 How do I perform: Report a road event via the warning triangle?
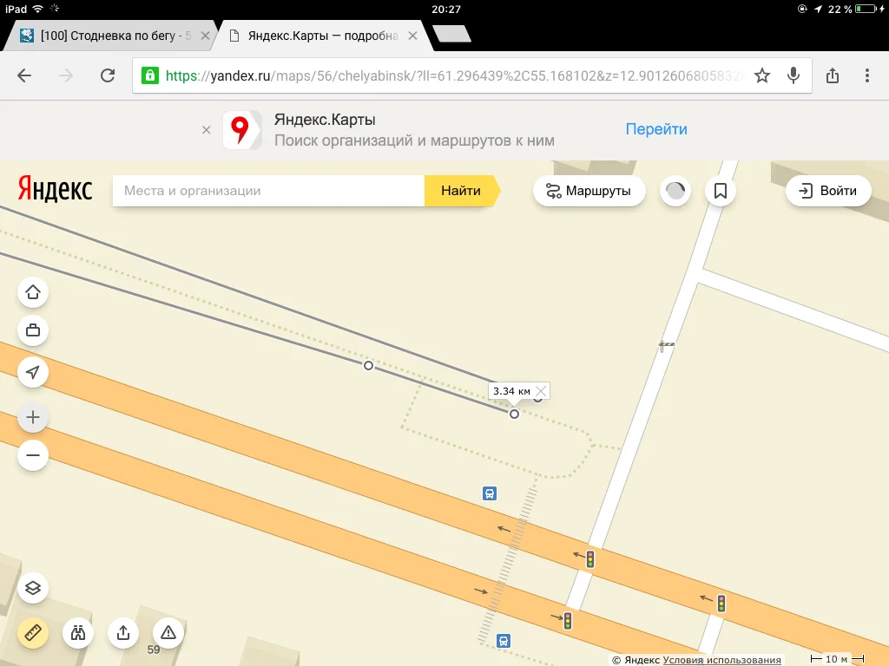(x=168, y=632)
